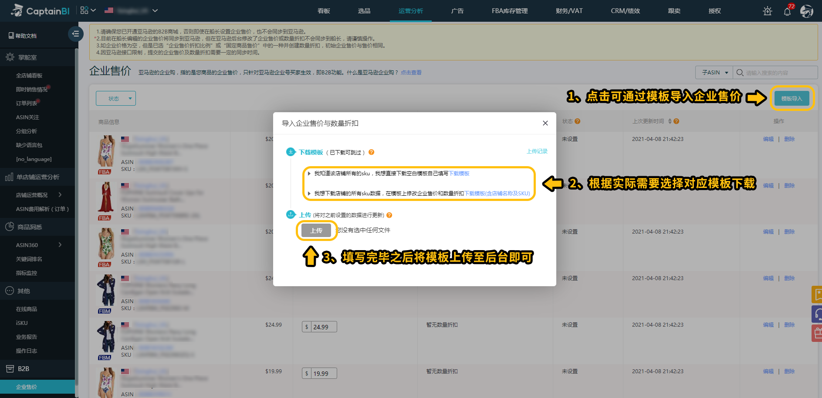Screen dimensions: 822x398
Task: Click the help icon beside 状态 column header
Action: pyautogui.click(x=578, y=121)
